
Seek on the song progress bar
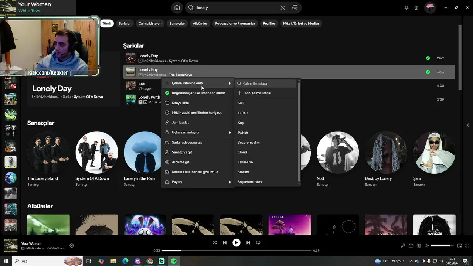(236, 250)
